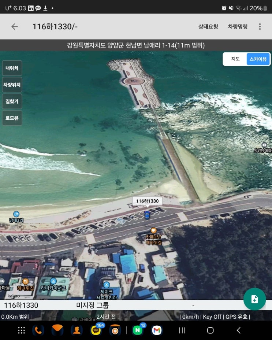Tap the blue car marker on map
This screenshot has height=340, width=272.
[x=147, y=215]
